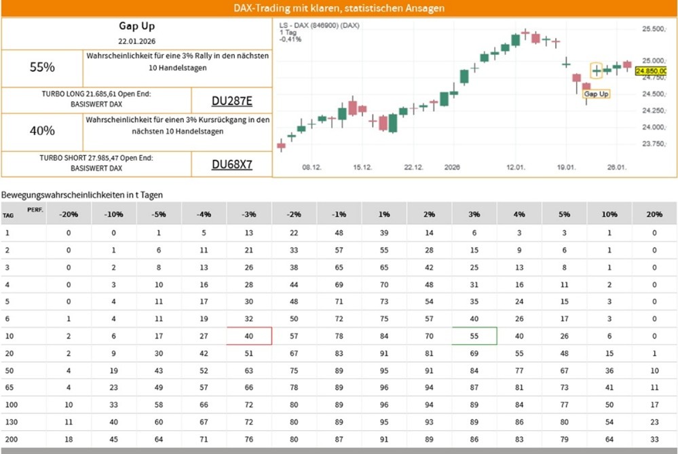The image size is (678, 454).
Task: Click the orange DAX-Trading title banner
Action: [339, 8]
